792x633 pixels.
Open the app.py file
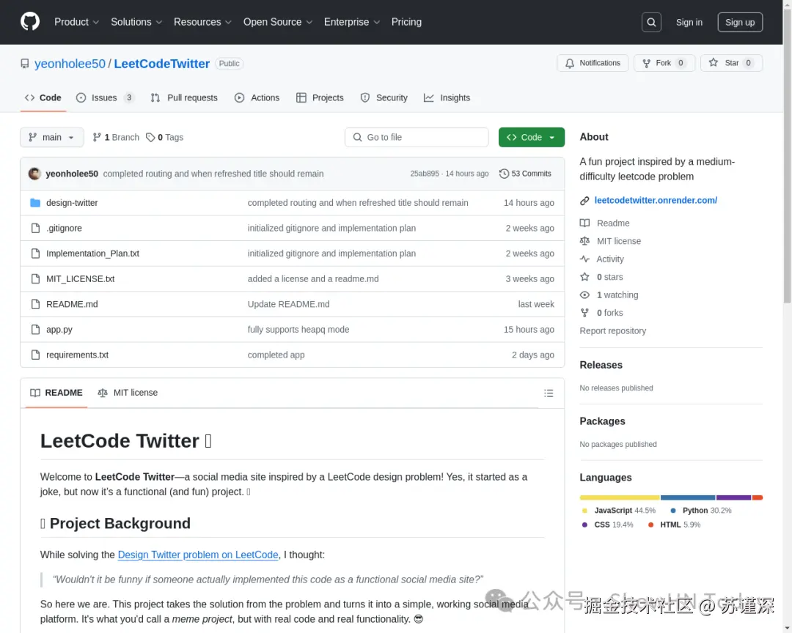point(59,330)
